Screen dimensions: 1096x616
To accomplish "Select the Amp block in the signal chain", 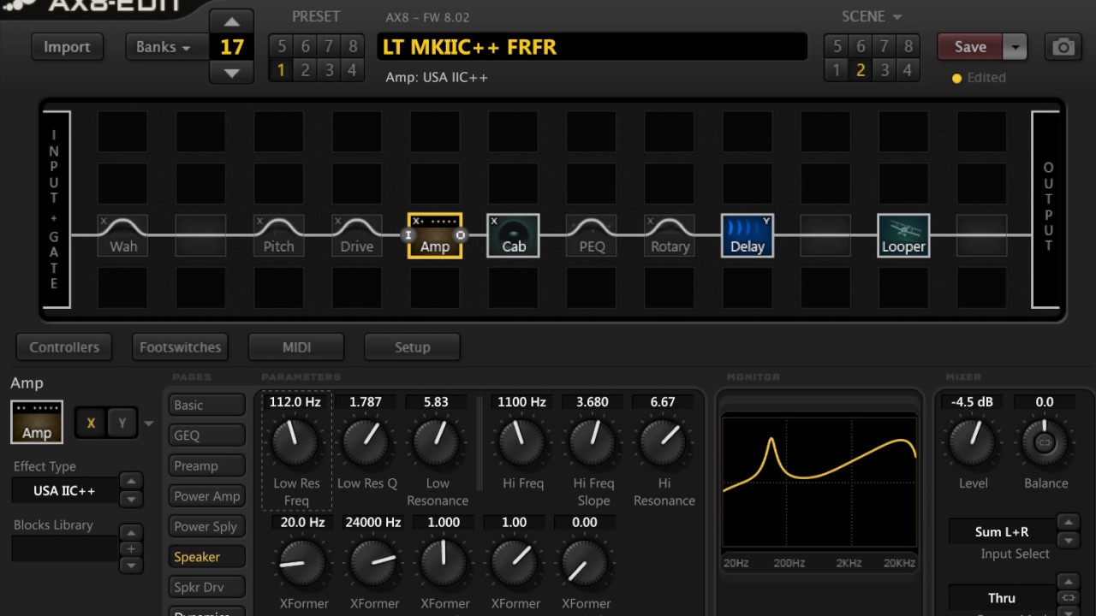I will point(435,236).
